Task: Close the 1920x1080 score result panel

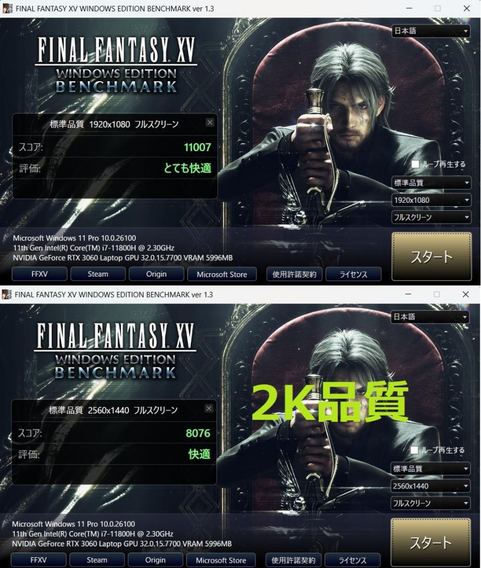Action: tap(210, 123)
